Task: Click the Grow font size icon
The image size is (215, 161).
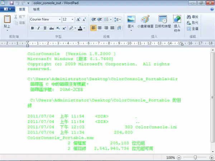Action: click(x=78, y=19)
